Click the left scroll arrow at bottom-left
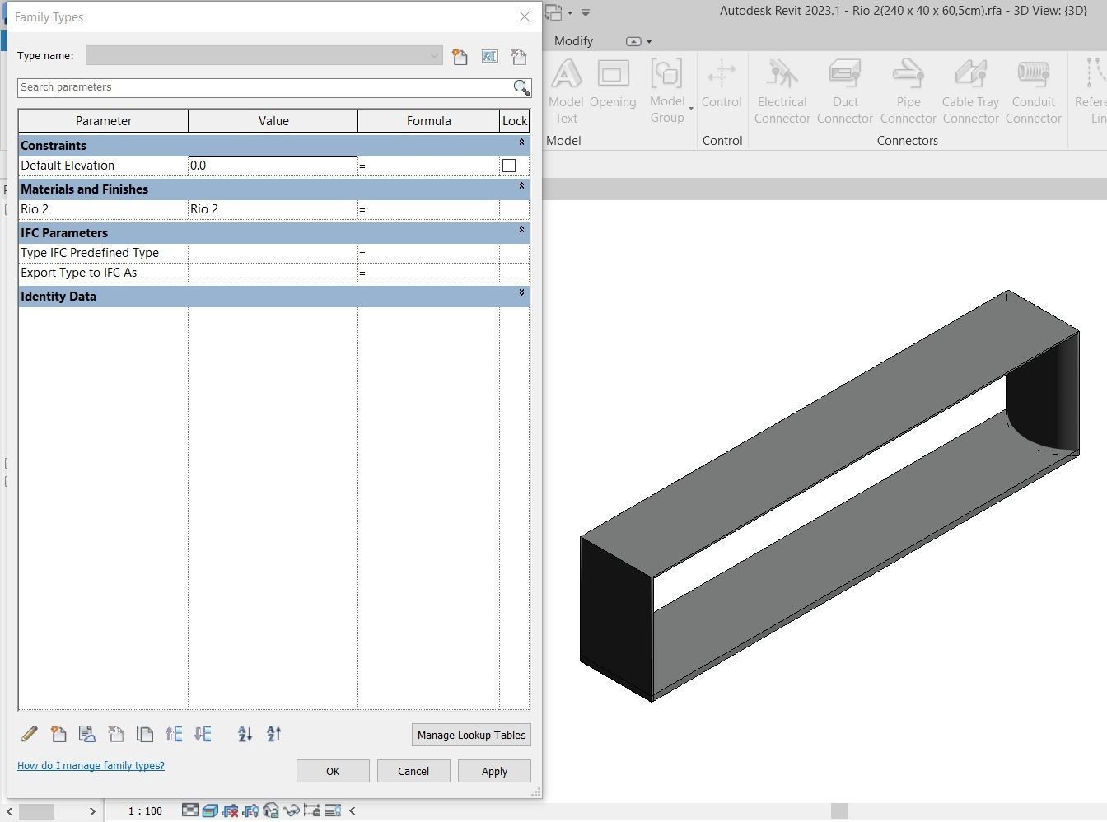The width and height of the screenshot is (1107, 822). pos(9,811)
